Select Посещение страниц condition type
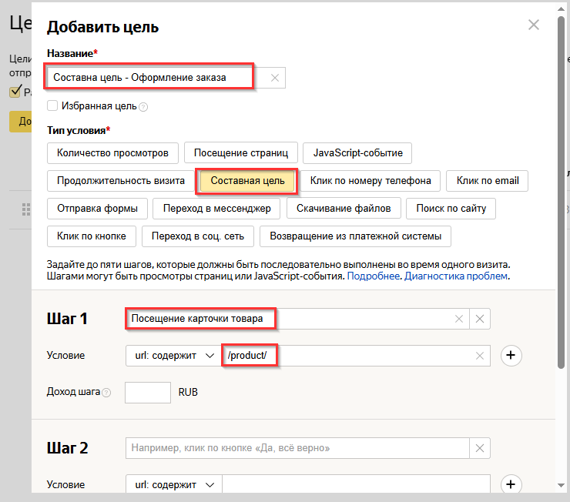570x502 pixels. pyautogui.click(x=241, y=152)
